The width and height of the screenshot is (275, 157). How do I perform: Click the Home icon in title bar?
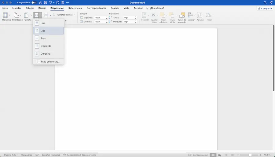pos(41,3)
